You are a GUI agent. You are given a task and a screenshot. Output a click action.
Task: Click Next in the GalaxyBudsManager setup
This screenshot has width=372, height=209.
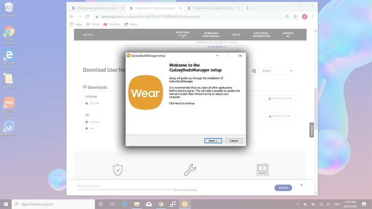213,141
